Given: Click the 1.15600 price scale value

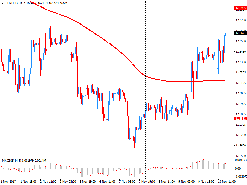Looking at the screenshot, I should tap(241, 145).
